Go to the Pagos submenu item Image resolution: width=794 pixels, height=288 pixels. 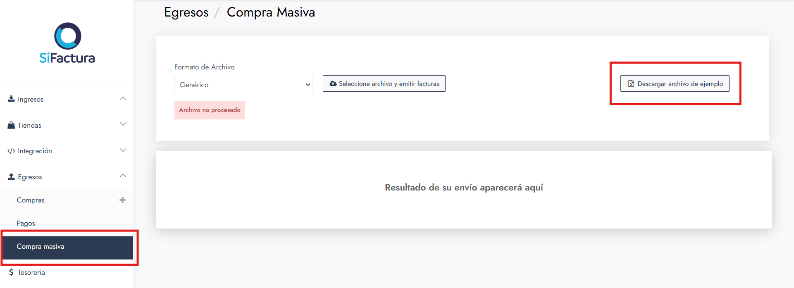tap(26, 223)
